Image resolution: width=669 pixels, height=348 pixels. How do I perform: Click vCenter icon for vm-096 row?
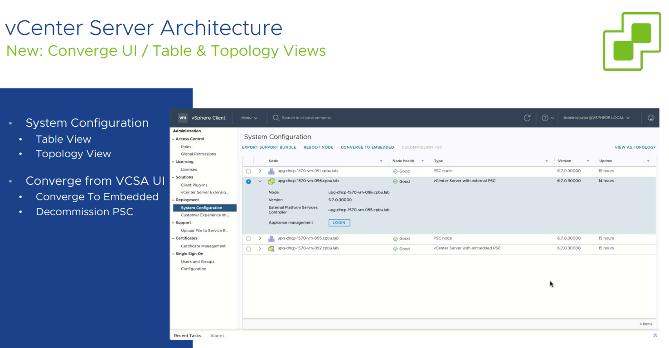click(x=271, y=181)
